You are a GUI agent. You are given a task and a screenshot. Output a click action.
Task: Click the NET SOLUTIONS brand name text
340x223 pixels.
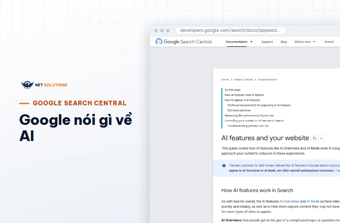click(51, 85)
